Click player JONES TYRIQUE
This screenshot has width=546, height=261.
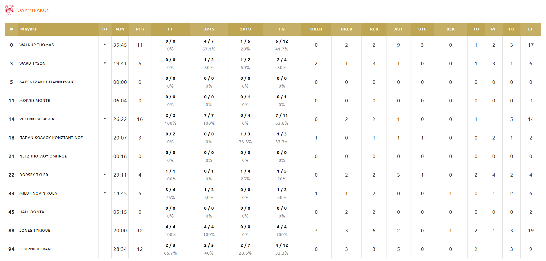35,231
